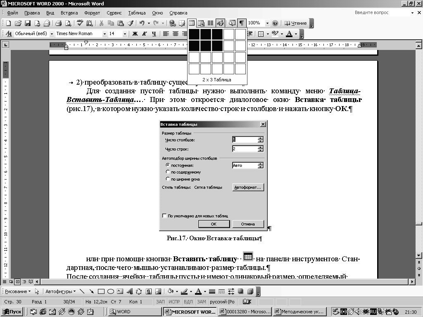423x317 pixels.
Task: Activate the Format Painter brush
Action: tap(130, 23)
